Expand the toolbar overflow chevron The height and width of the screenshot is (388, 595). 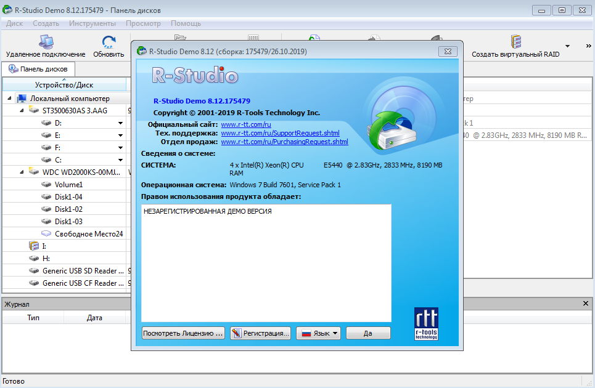tap(588, 46)
